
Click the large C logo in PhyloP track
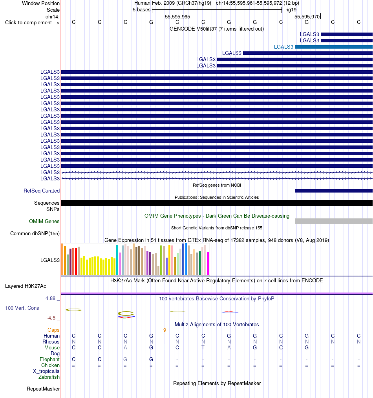[x=126, y=313]
